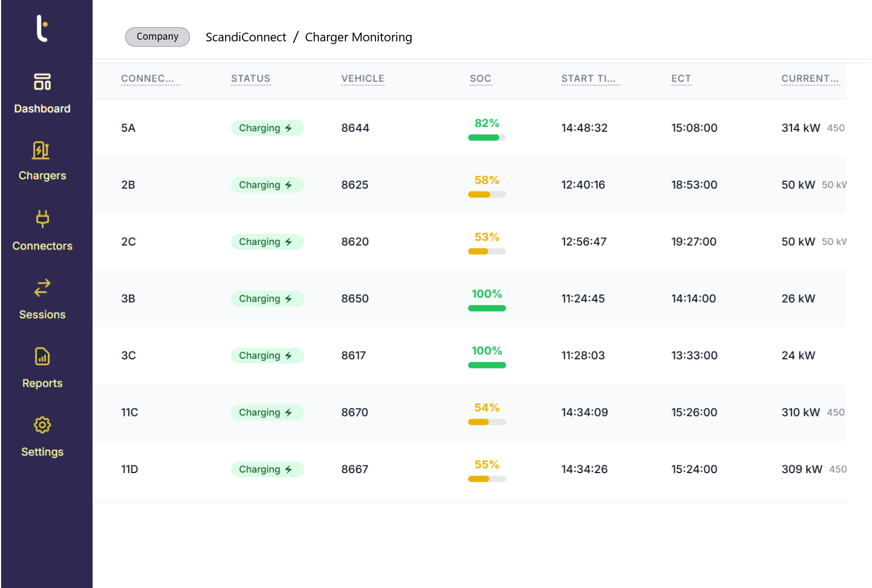Click the app logo in sidebar
The height and width of the screenshot is (588, 872).
42,28
